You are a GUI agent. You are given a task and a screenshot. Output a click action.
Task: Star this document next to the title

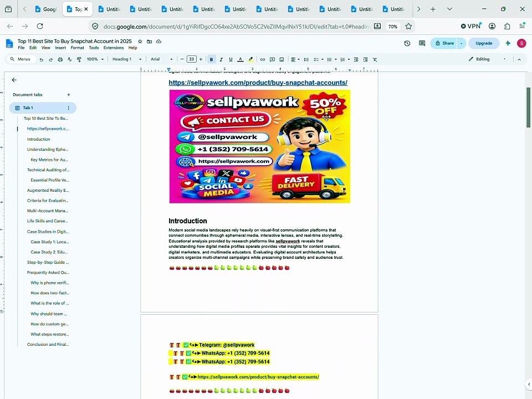click(x=140, y=42)
